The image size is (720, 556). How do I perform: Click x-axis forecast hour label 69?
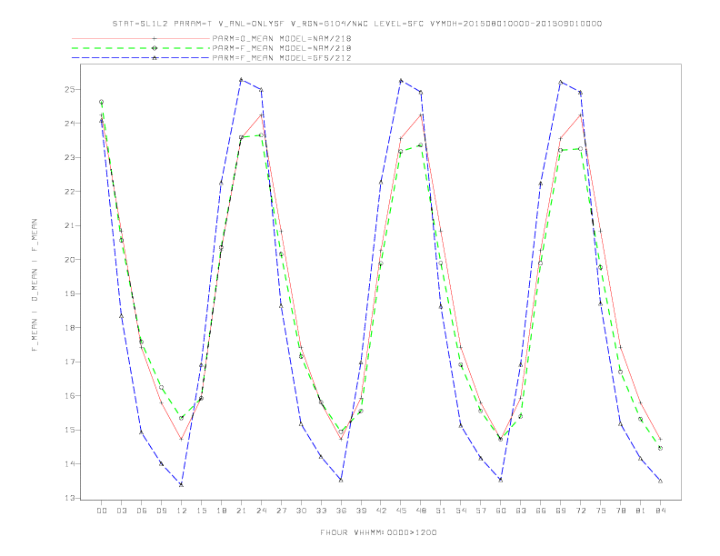[x=561, y=511]
